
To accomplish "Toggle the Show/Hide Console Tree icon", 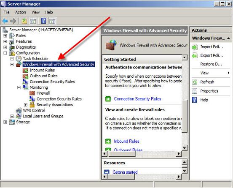I will click(33, 21).
